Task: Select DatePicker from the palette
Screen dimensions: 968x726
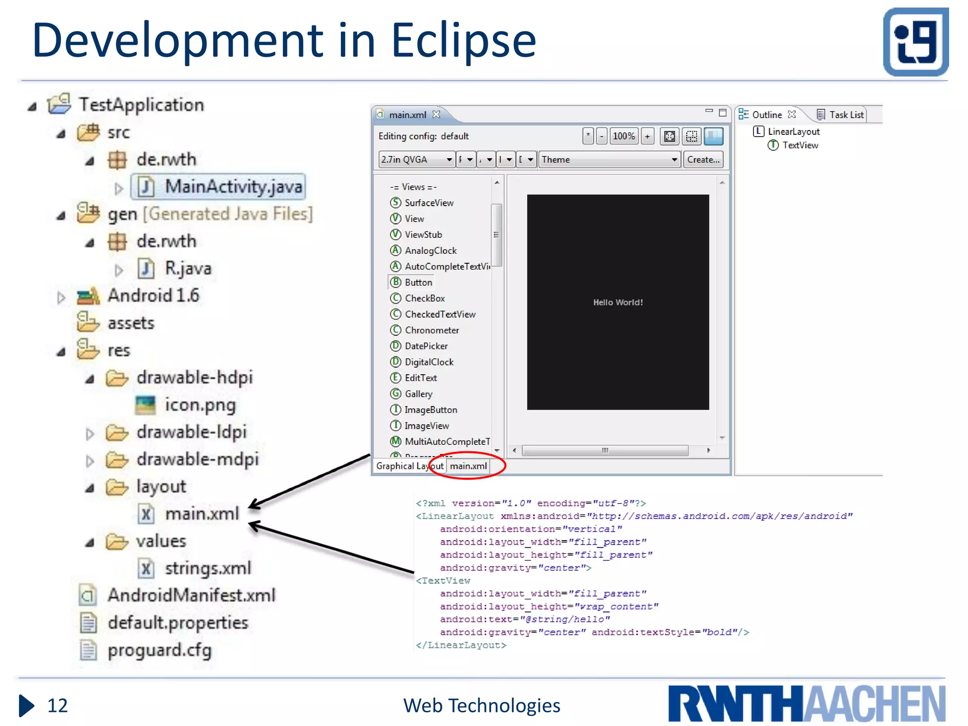Action: (x=419, y=346)
